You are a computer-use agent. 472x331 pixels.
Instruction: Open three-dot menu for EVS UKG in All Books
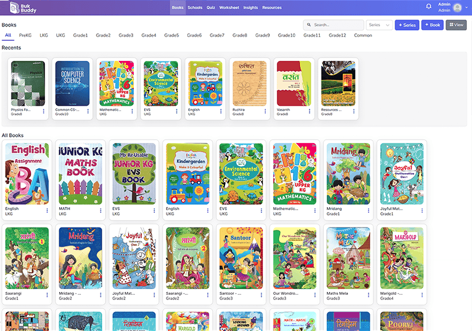(261, 210)
